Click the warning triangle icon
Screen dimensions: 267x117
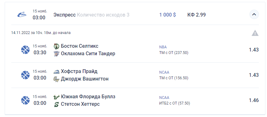(255, 33)
